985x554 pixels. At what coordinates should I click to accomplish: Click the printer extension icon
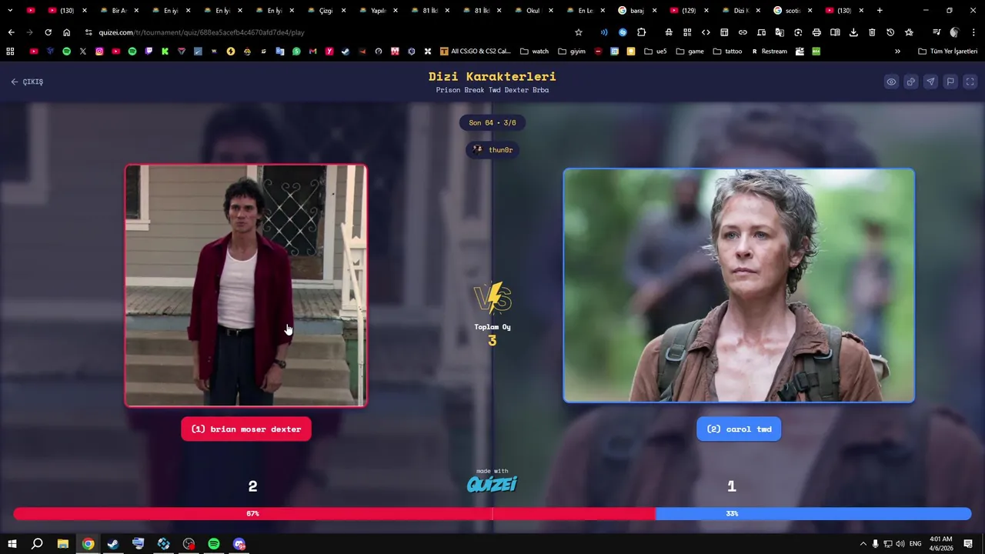coord(816,32)
